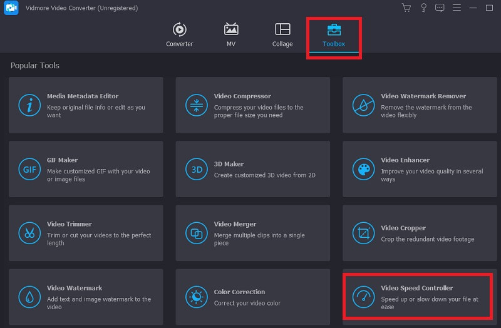Click the Media Metadata Editor info icon
The height and width of the screenshot is (328, 501).
(29, 105)
